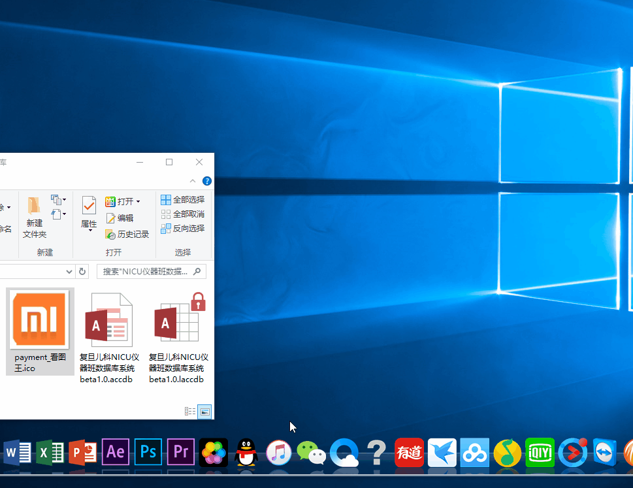The image size is (633, 488).
Task: Expand the 打开 (Open) dropdown arrow
Action: 138,202
